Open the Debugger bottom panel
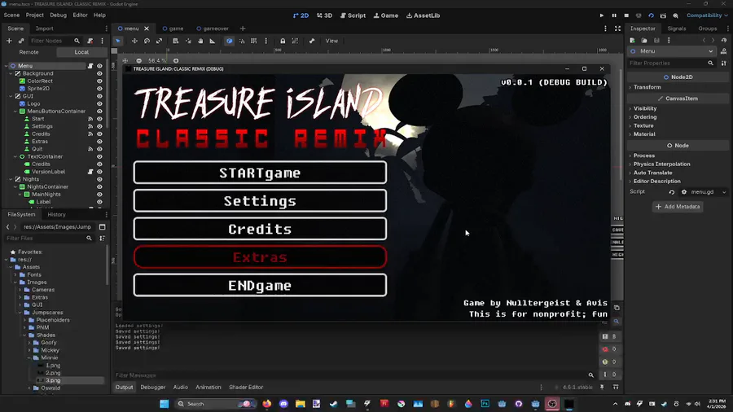 pos(153,388)
